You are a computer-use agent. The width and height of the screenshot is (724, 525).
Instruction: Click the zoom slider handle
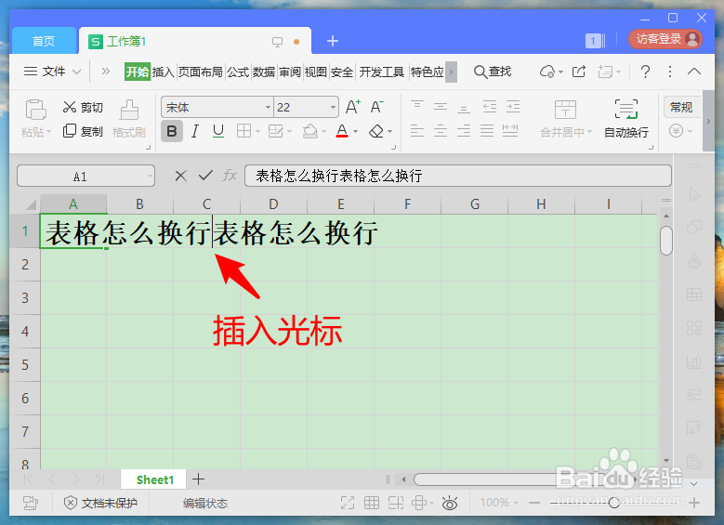[614, 503]
